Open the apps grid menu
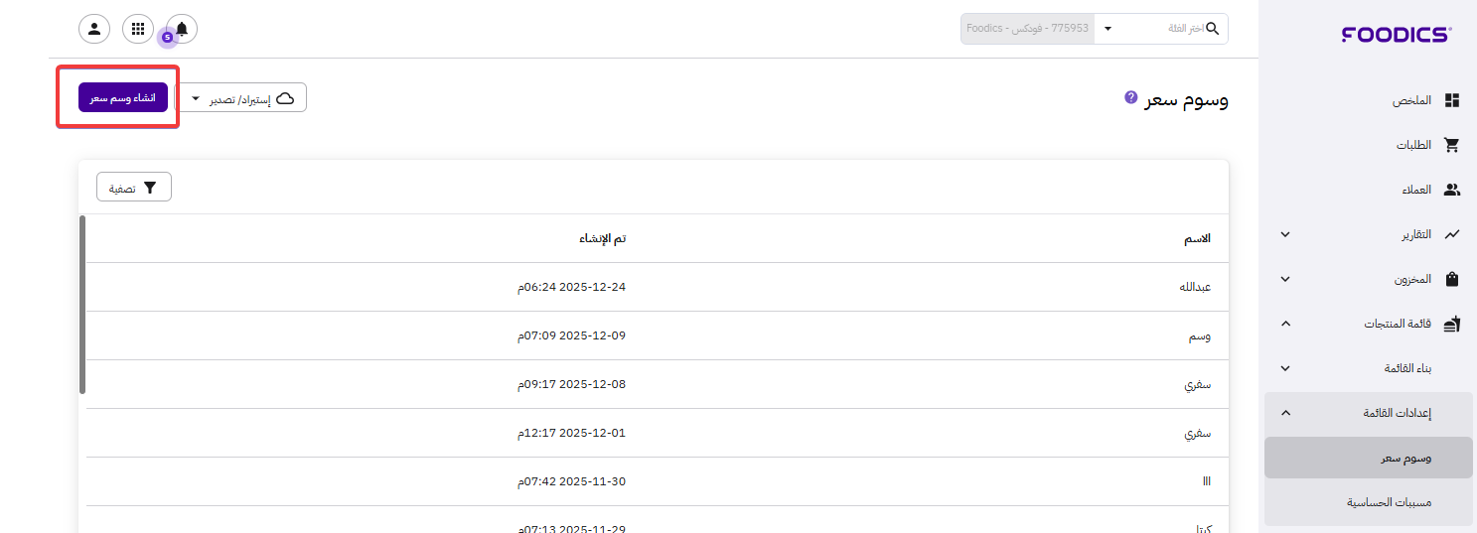 point(138,29)
